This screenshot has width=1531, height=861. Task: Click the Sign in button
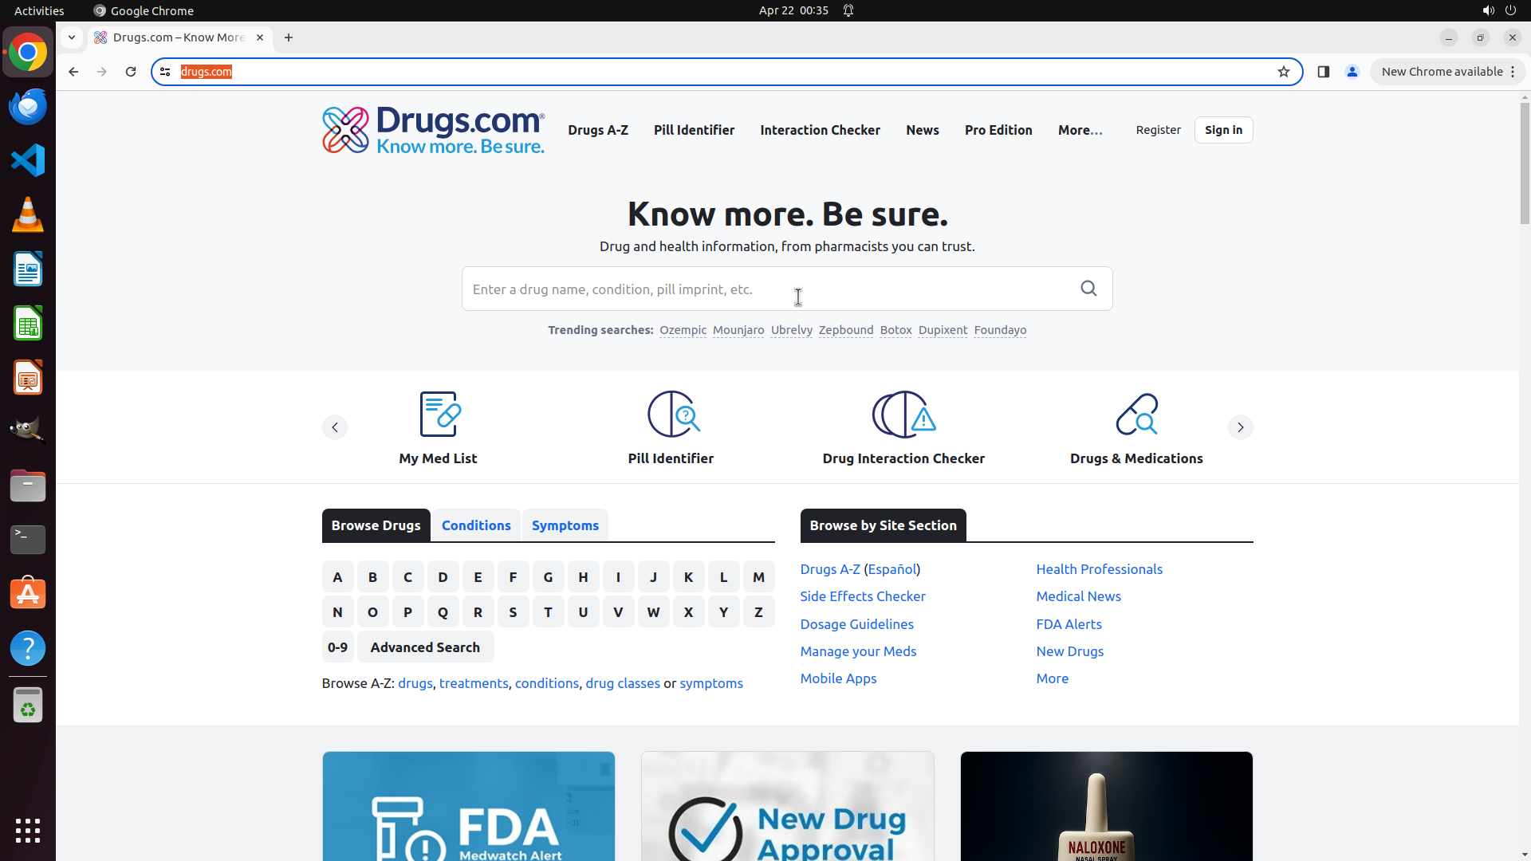(1223, 130)
